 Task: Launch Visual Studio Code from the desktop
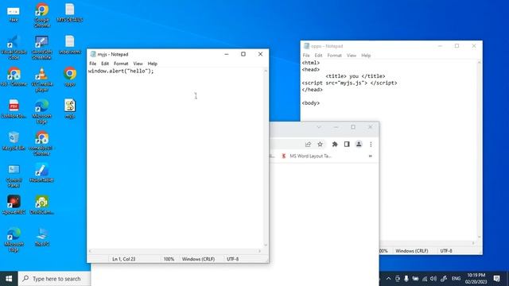tap(14, 48)
